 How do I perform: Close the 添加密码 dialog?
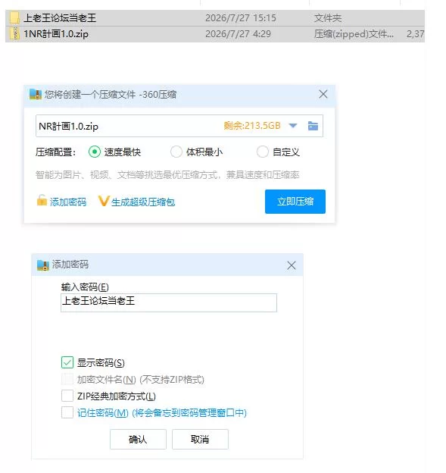(x=291, y=265)
